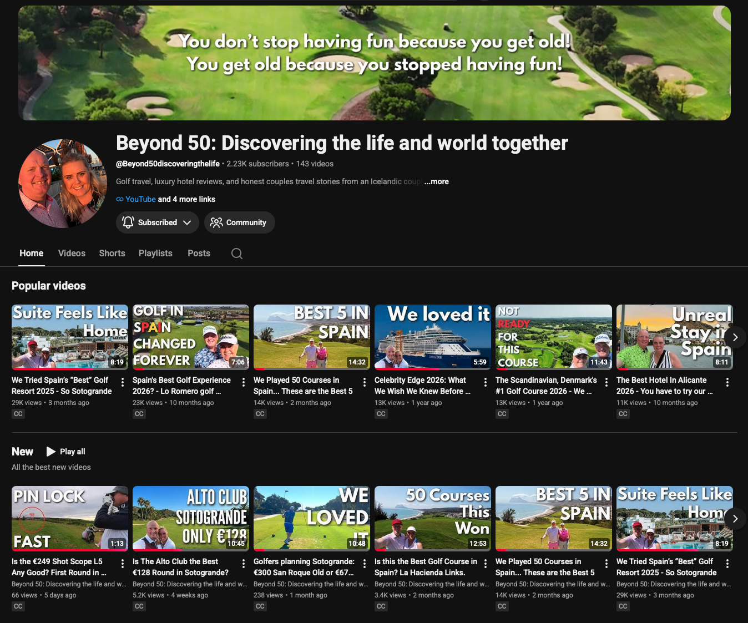Click CC badge under Best Hotel In Alicante video

coord(623,414)
